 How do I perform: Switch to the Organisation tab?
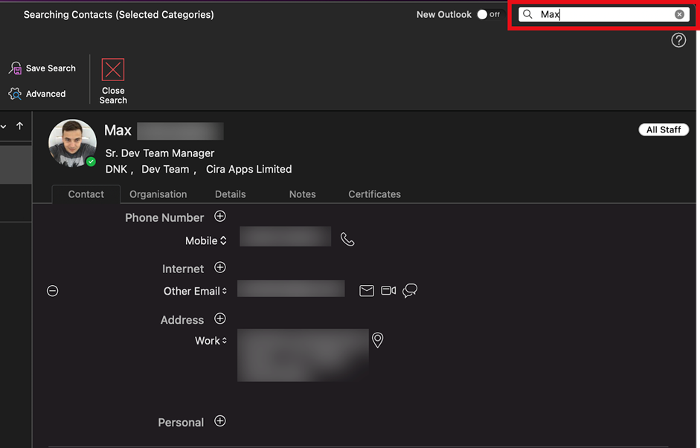pyautogui.click(x=158, y=194)
